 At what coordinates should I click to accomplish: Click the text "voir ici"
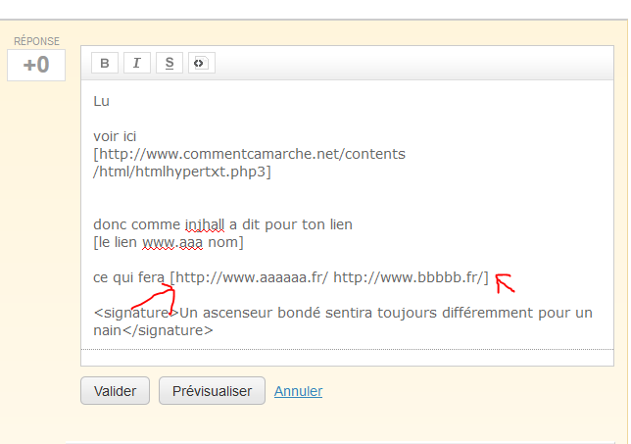click(x=115, y=136)
